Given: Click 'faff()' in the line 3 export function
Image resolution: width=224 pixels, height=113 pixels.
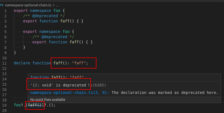Looking at the screenshot, I should click(x=67, y=21).
